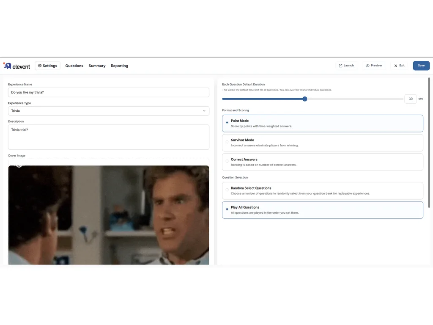433x325 pixels.
Task: Click the elevent wordmark text
Action: 21,66
